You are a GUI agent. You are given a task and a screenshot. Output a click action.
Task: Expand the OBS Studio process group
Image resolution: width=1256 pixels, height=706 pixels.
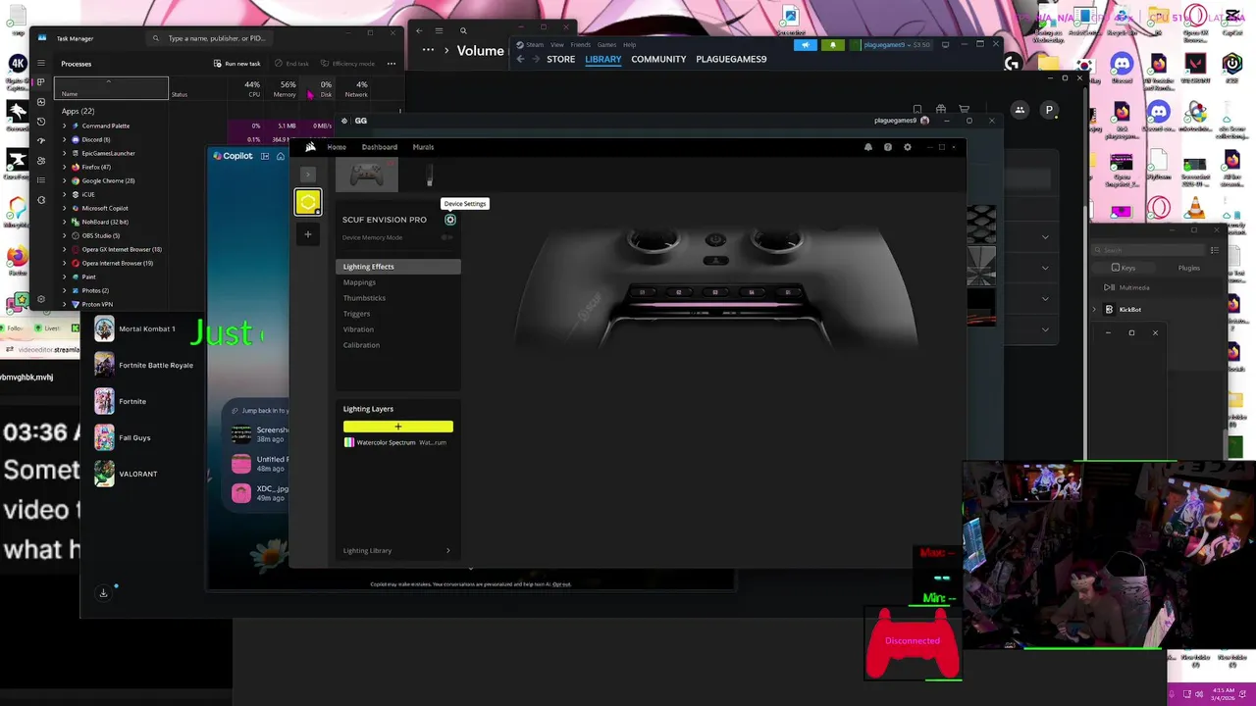click(65, 235)
